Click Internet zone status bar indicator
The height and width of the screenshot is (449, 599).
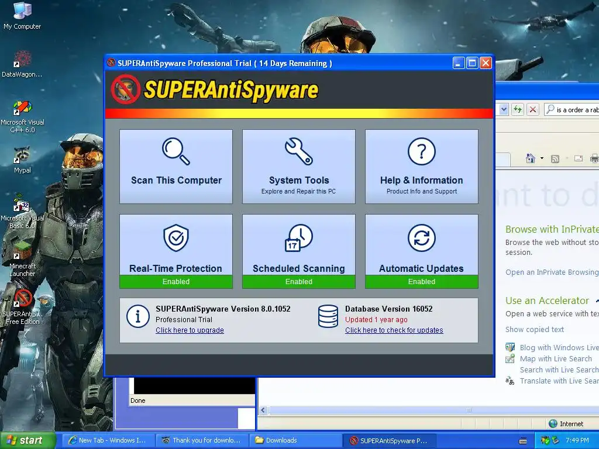[x=566, y=423]
